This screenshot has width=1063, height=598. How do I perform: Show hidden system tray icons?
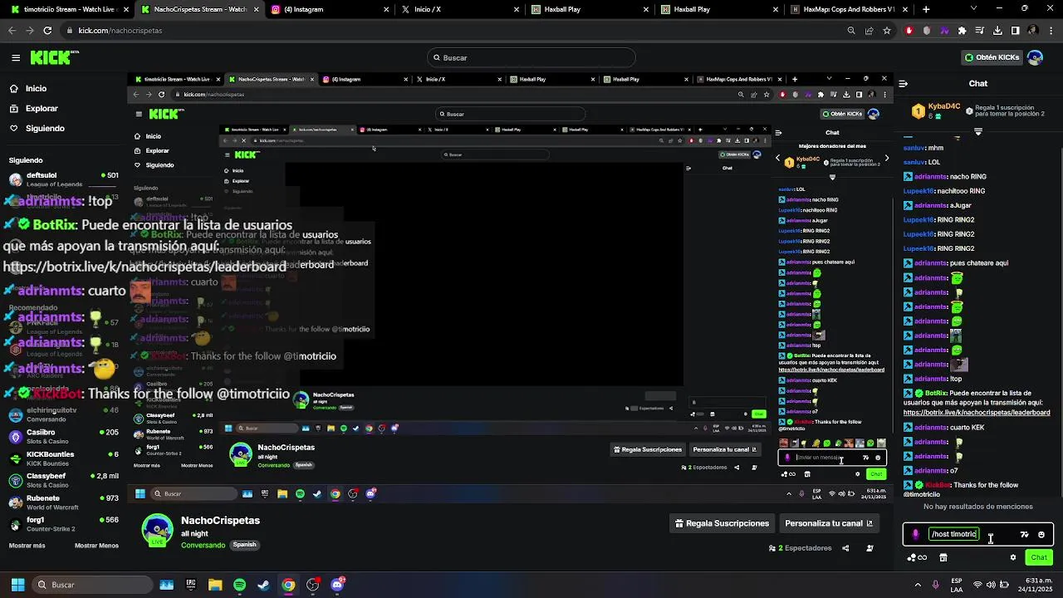pyautogui.click(x=918, y=585)
